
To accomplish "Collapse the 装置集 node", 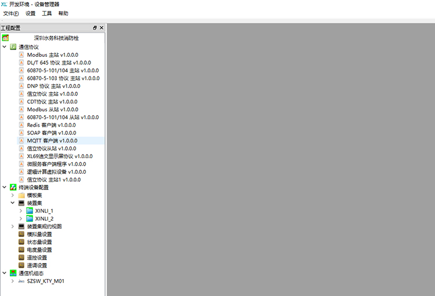I will coord(13,203).
